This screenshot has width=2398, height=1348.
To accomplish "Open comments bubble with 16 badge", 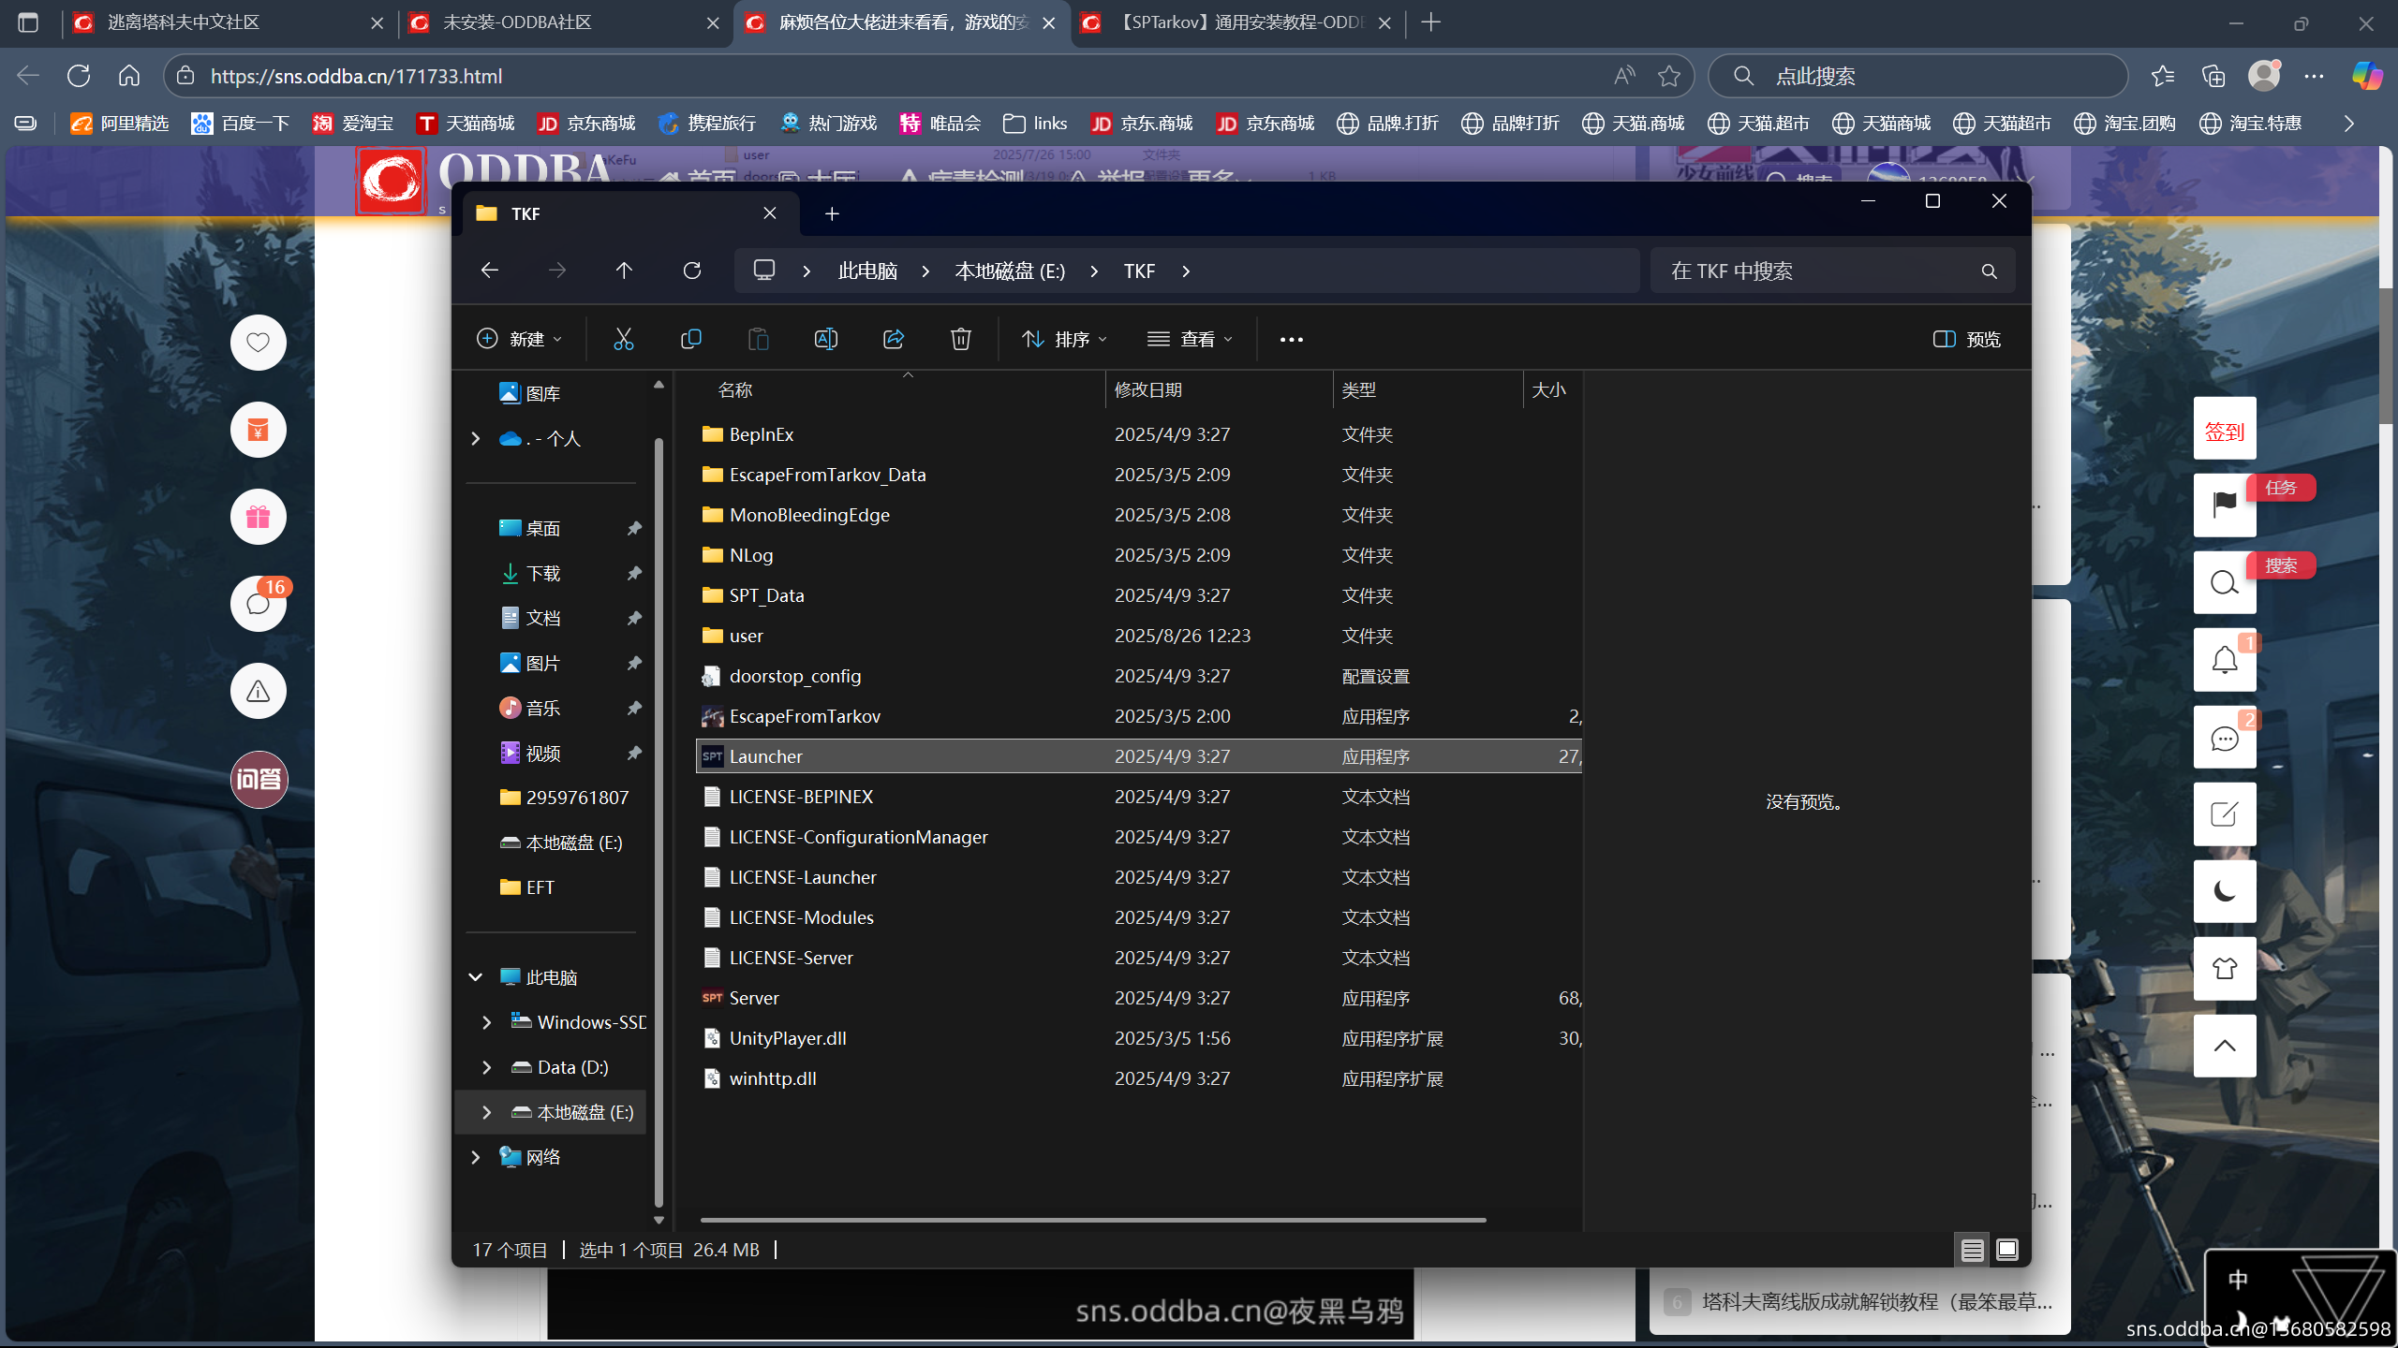I will 259,604.
